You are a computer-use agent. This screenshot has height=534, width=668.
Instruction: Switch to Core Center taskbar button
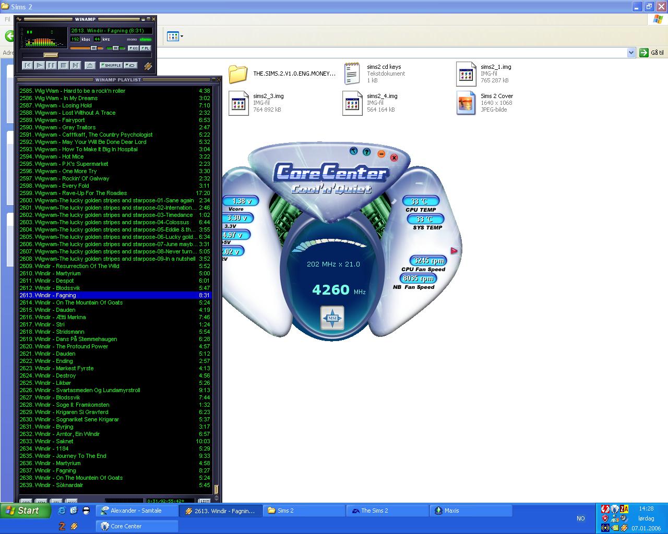coord(136,526)
